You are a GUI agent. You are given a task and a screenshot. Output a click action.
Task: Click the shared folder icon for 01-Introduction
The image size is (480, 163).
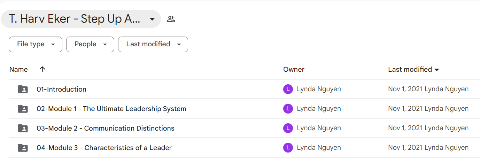(x=23, y=89)
